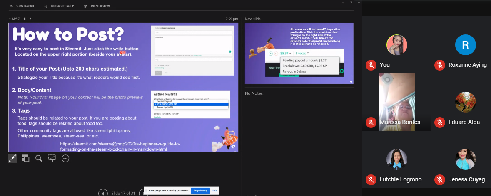This screenshot has width=491, height=196.
Task: Select Roxanne Aying's R avatar
Action: point(465,45)
